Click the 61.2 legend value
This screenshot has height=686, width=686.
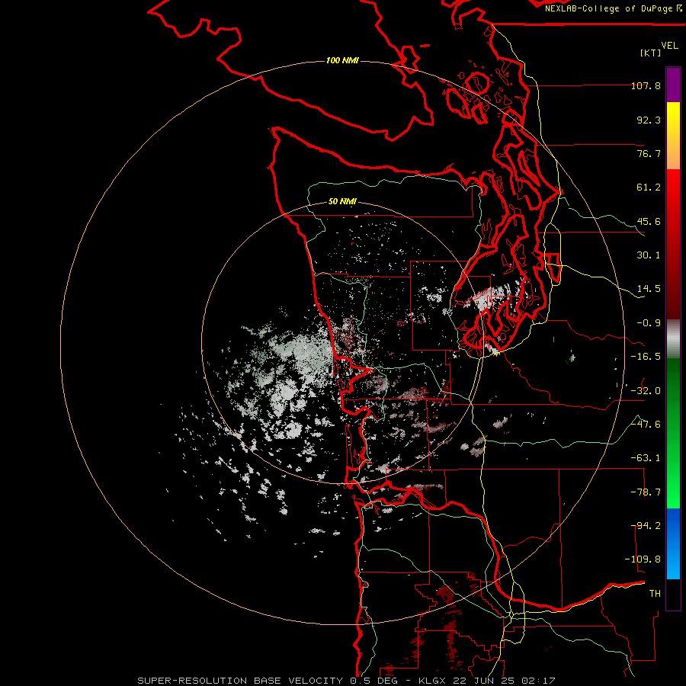[x=649, y=188]
